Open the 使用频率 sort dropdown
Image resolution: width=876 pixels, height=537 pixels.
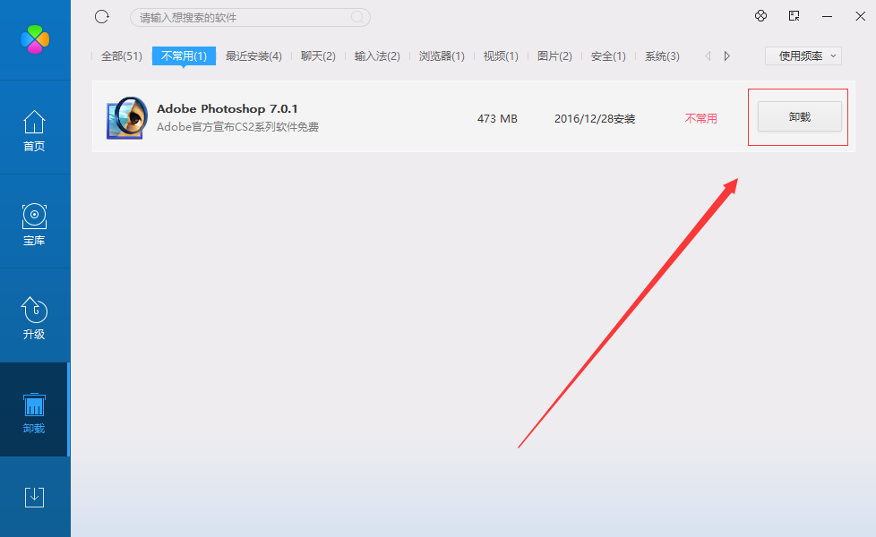click(803, 55)
